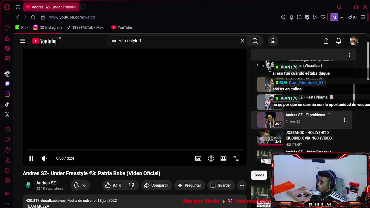The height and width of the screenshot is (208, 370).
Task: Open options for 'El problema' video
Action: [x=344, y=120]
